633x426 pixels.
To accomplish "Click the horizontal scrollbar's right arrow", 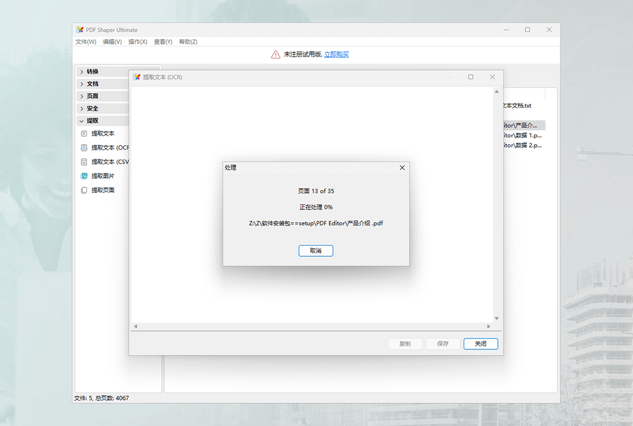I will click(x=488, y=326).
